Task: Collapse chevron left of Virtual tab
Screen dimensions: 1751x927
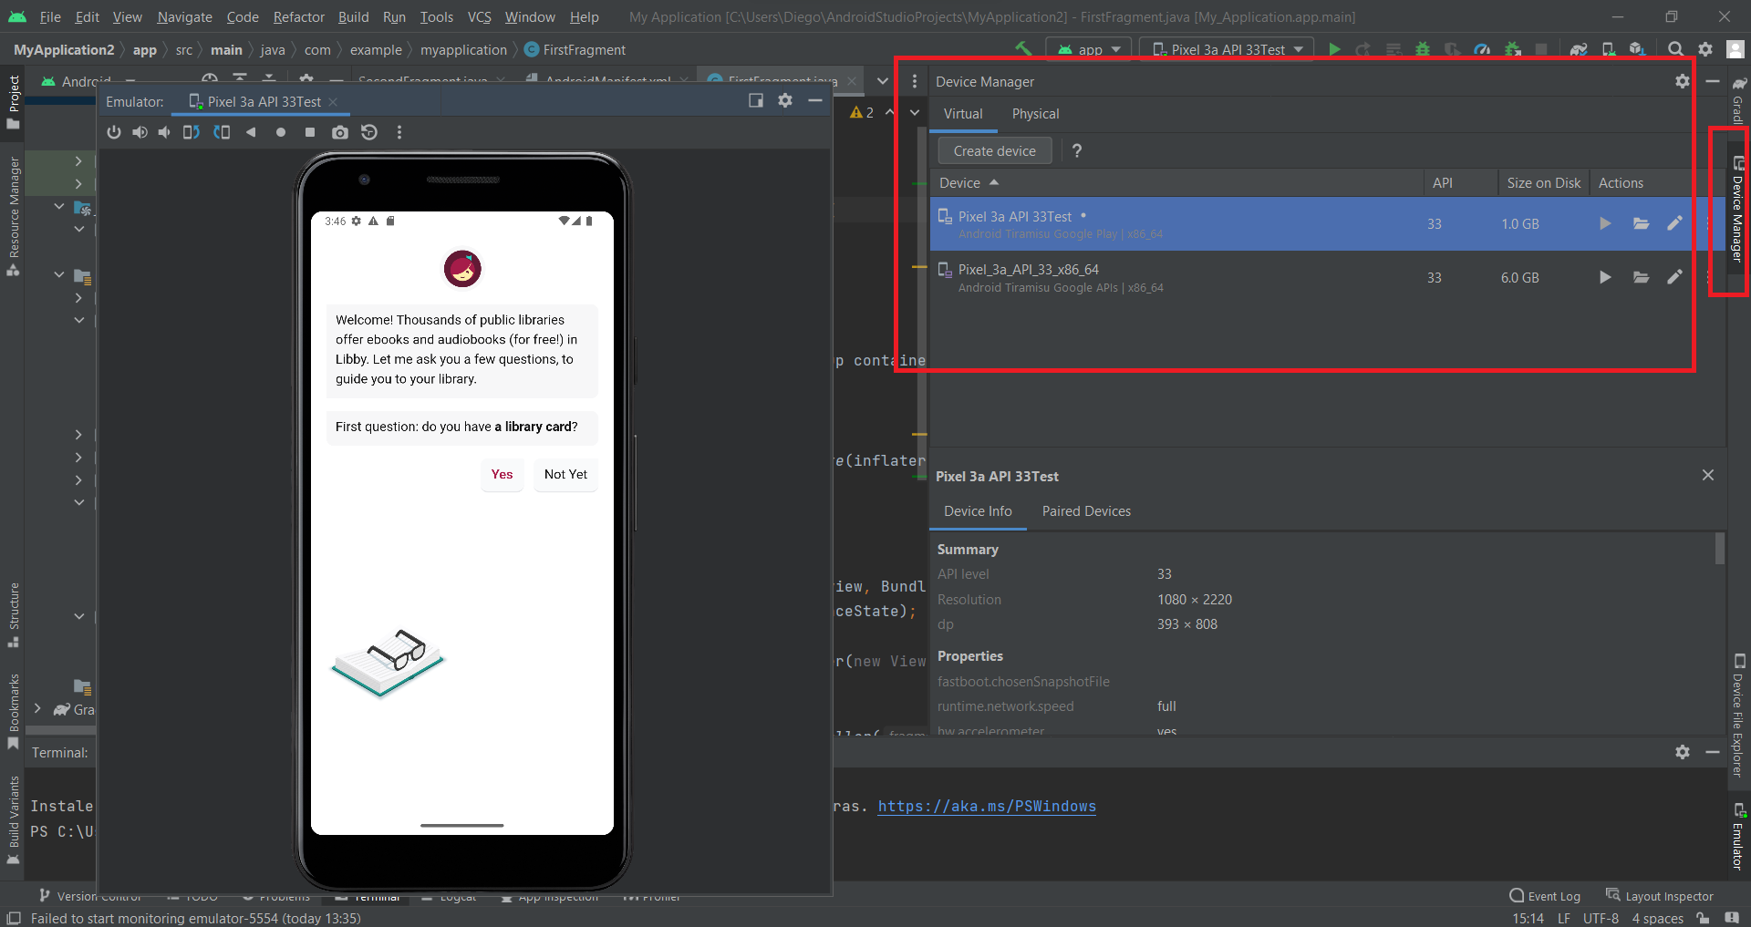Action: [x=915, y=113]
